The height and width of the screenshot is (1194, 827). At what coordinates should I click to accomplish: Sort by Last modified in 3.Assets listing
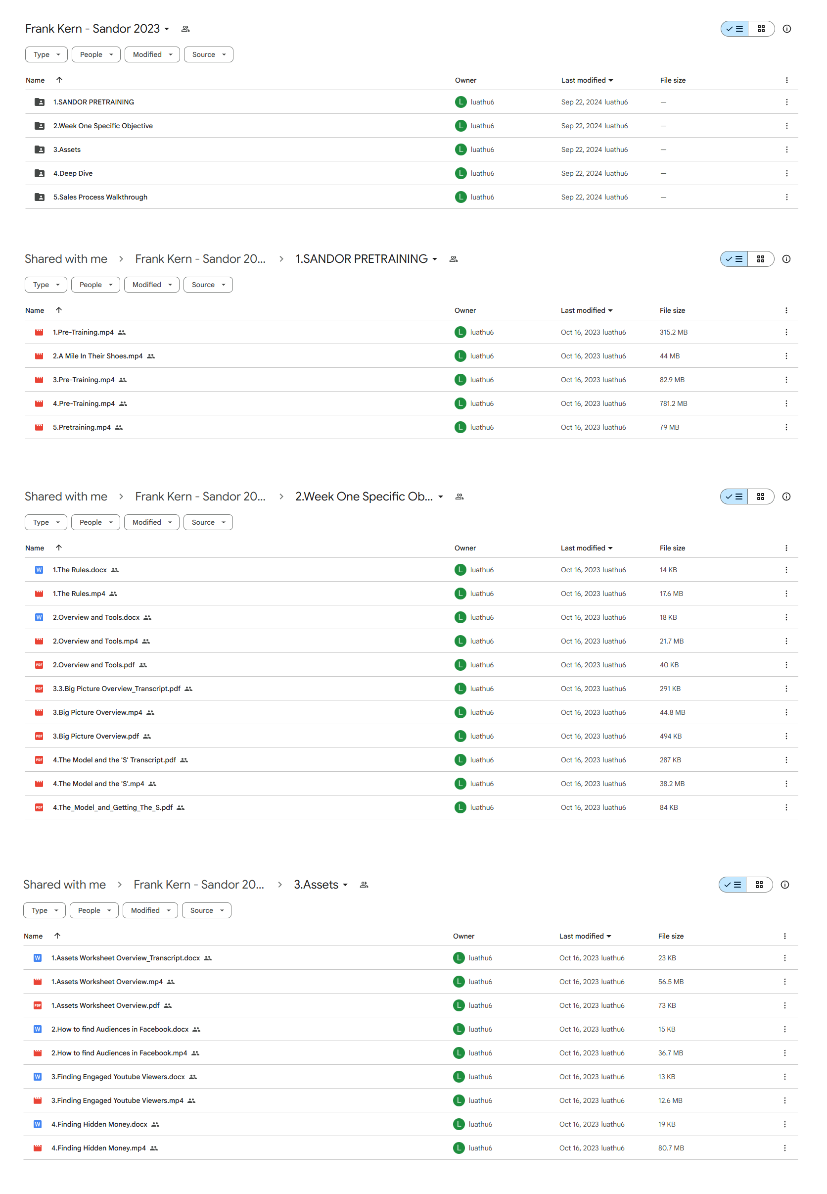[x=585, y=936]
